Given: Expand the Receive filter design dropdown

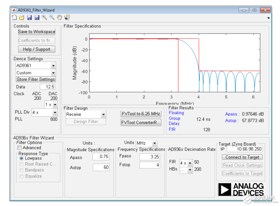Looking at the screenshot, I should click(103, 115).
